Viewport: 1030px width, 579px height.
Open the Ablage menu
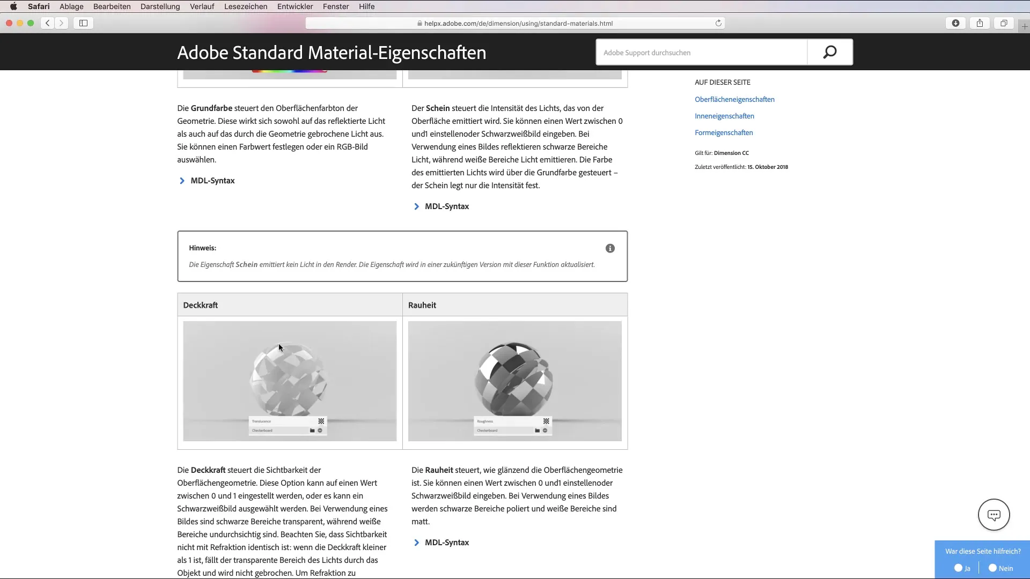point(71,6)
